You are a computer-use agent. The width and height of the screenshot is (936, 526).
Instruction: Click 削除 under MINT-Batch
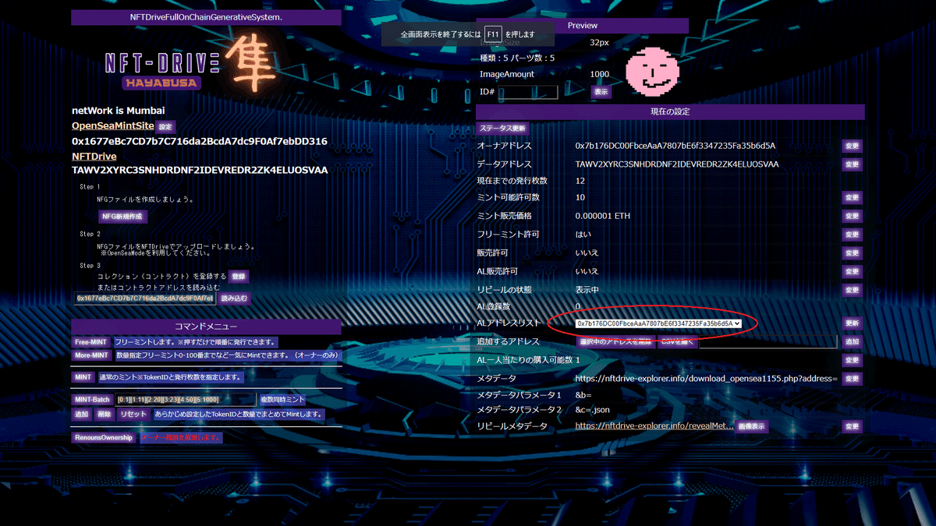pyautogui.click(x=104, y=415)
